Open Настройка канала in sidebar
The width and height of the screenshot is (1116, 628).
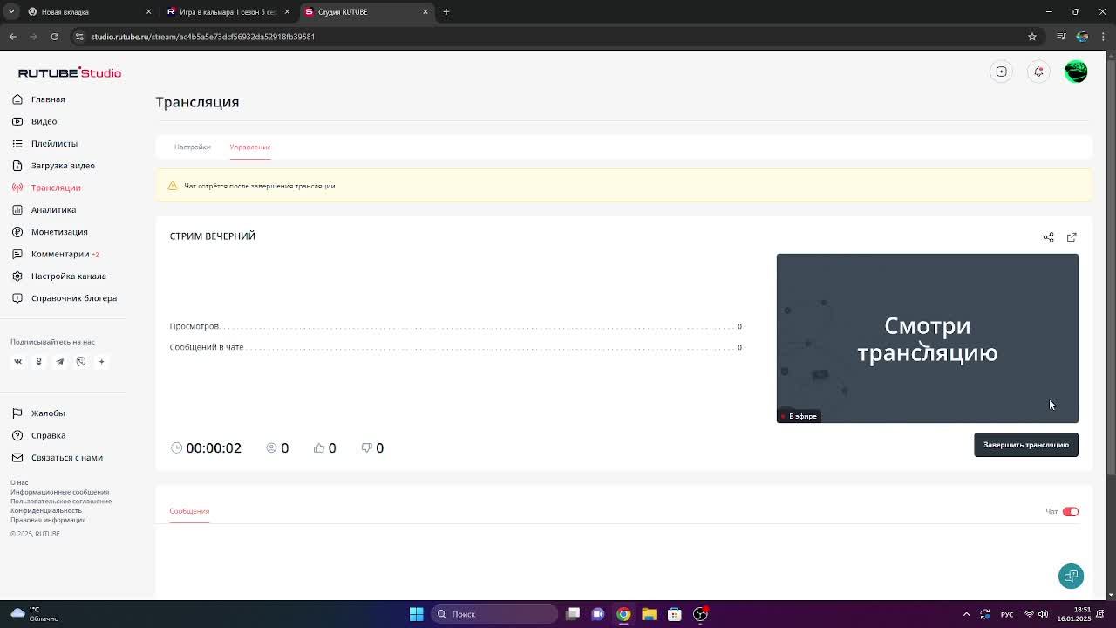[x=68, y=276]
